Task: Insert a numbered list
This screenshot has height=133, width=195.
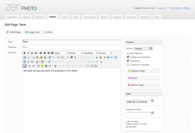Action: (x=63, y=57)
